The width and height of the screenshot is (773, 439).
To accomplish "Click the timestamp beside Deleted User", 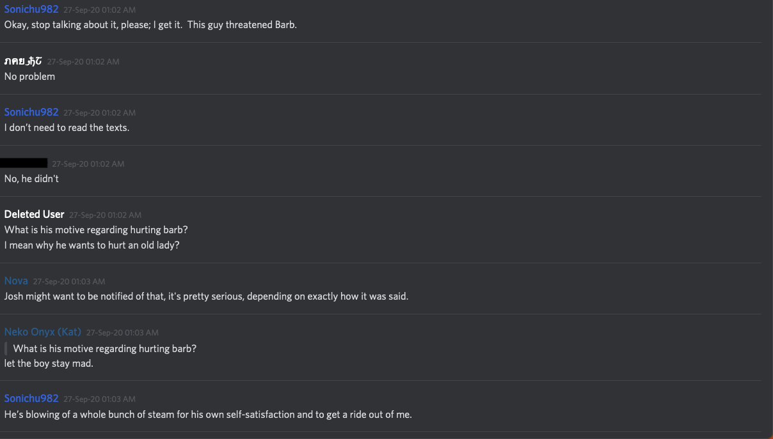I will 105,215.
